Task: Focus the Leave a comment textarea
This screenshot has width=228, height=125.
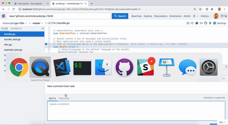Action: pyautogui.click(x=136, y=111)
